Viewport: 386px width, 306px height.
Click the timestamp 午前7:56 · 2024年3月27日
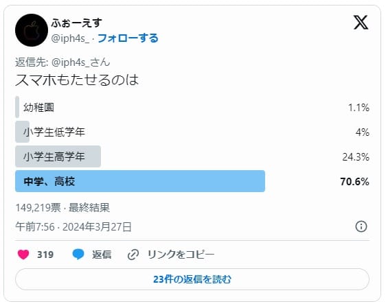[x=73, y=226]
